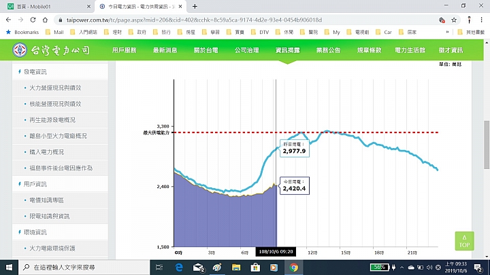The width and height of the screenshot is (490, 275).
Task: Open the 理財 bookmark folder
Action: coord(113,32)
